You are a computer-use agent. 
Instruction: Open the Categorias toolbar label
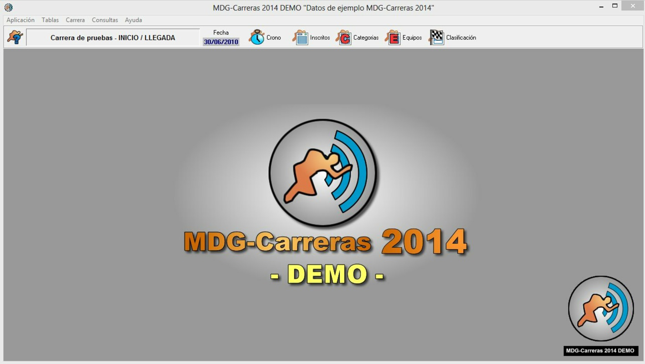tap(366, 38)
